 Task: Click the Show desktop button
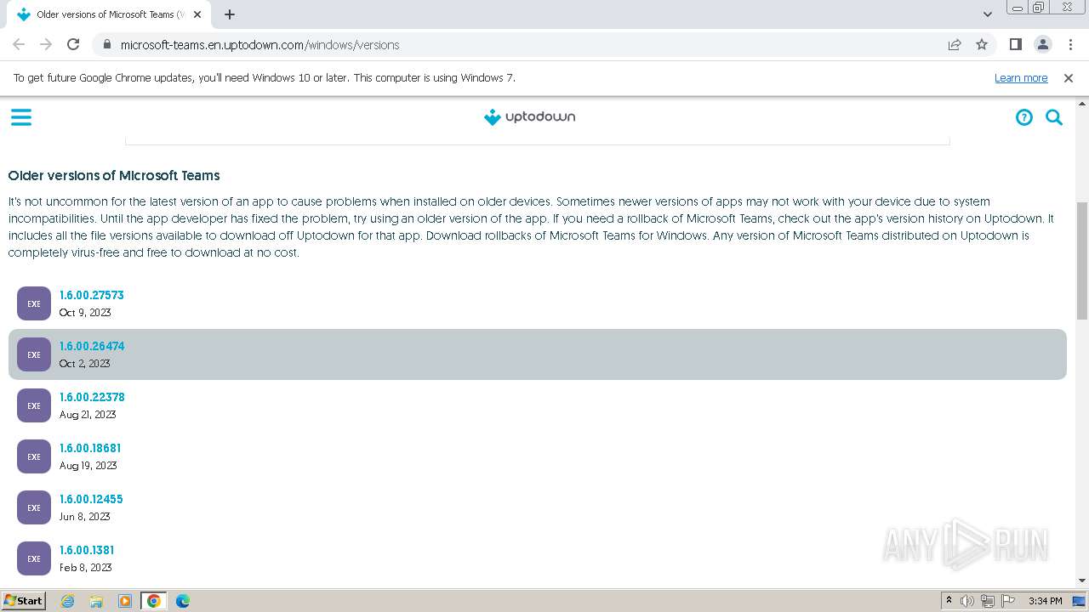[x=1080, y=601]
